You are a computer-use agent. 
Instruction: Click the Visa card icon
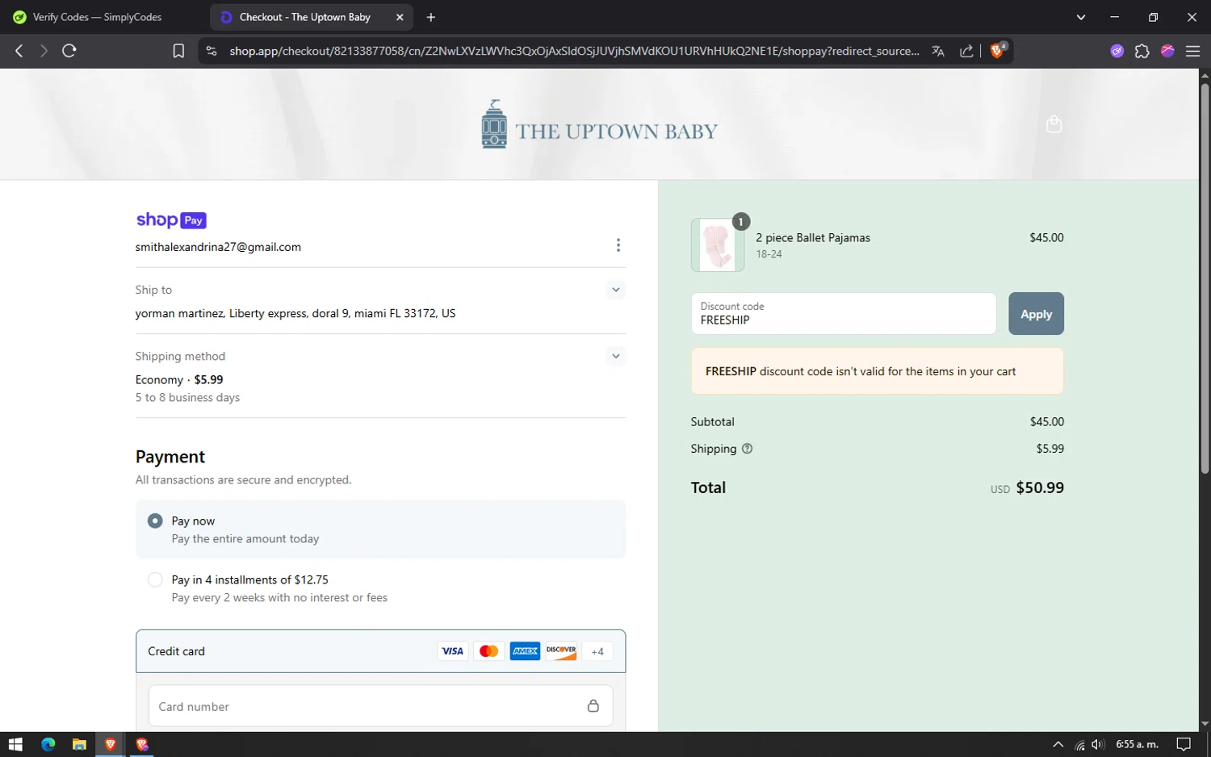point(452,651)
